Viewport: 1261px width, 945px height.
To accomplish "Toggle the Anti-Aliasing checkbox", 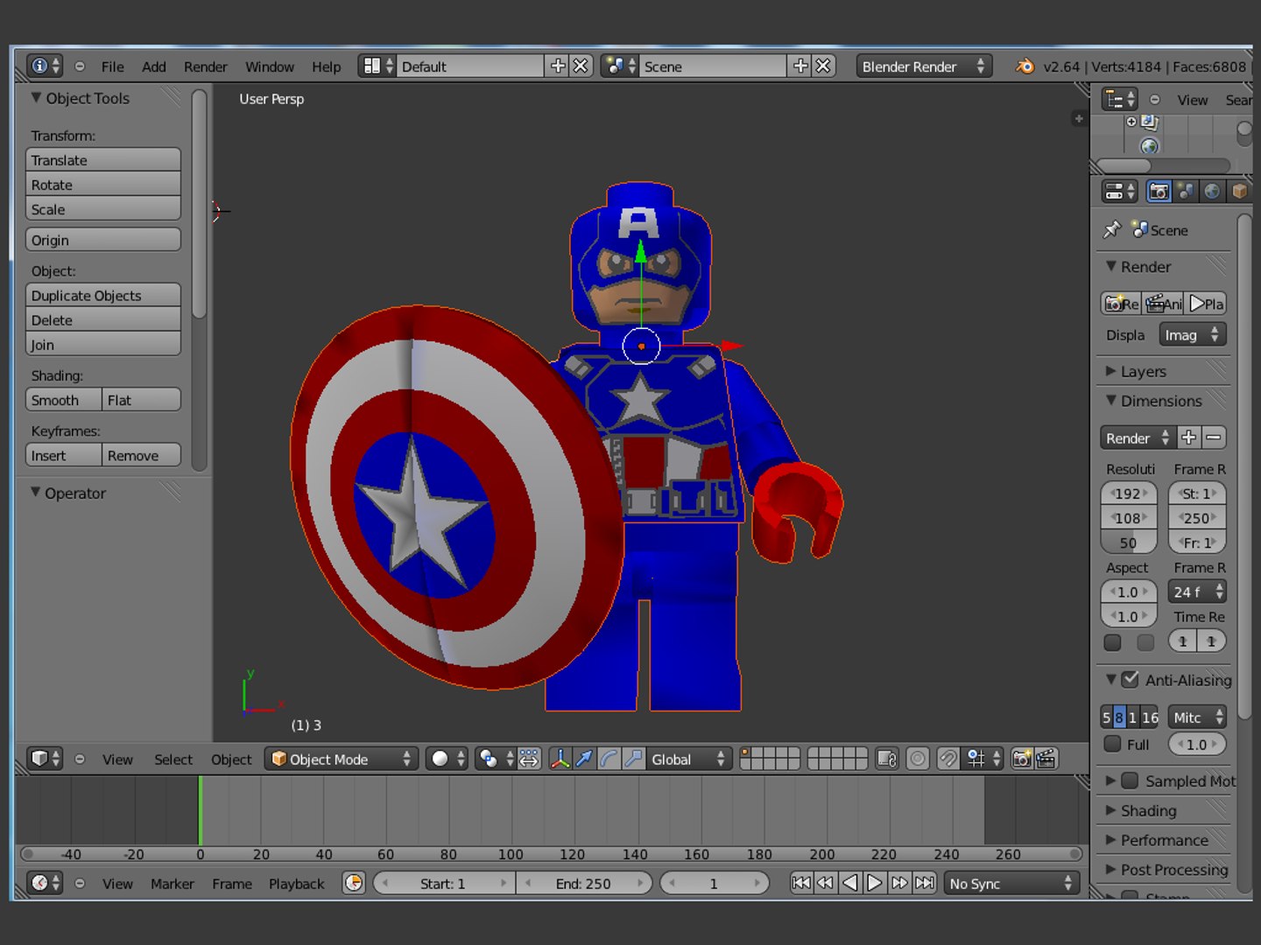I will point(1131,679).
